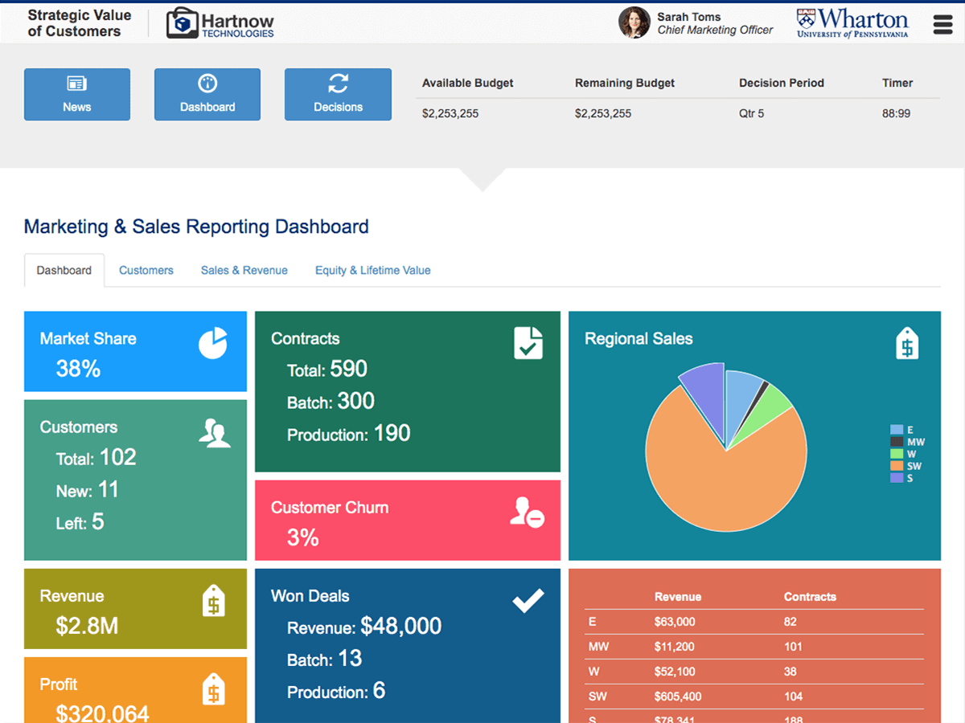Click the Revenue dollar tag icon
This screenshot has width=965, height=723.
tap(213, 601)
